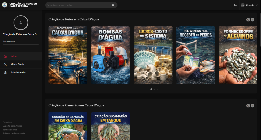261x140 pixels.
Task: Advance the shrimp course carousel to the right
Action: tap(252, 106)
